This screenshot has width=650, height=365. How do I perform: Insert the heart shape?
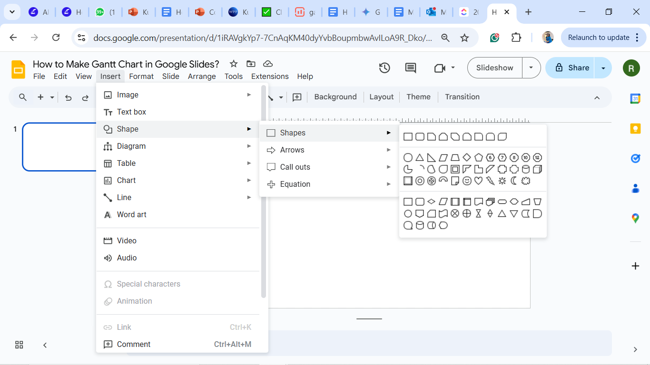[x=479, y=181]
